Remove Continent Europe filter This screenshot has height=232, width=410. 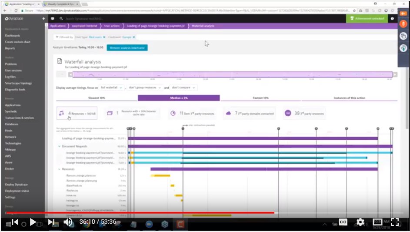point(133,37)
